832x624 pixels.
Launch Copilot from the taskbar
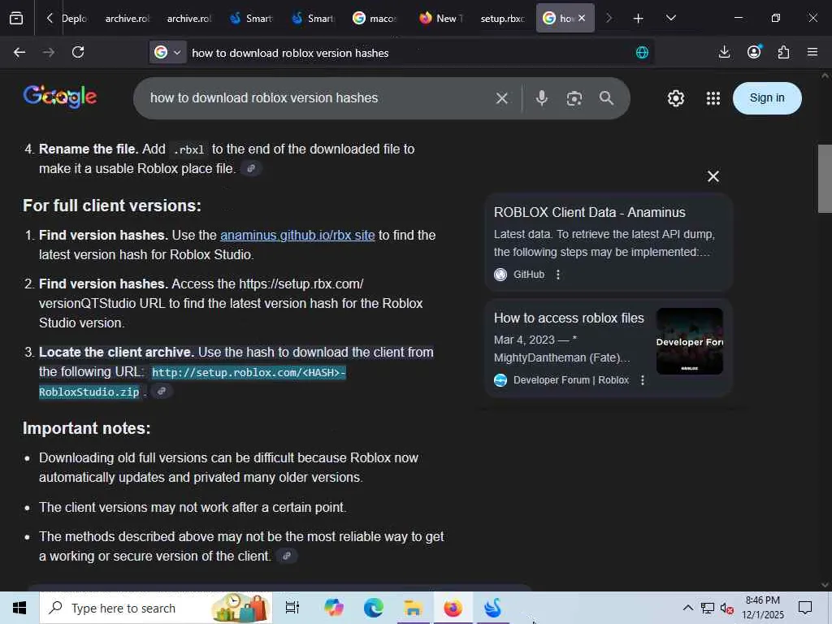[334, 608]
